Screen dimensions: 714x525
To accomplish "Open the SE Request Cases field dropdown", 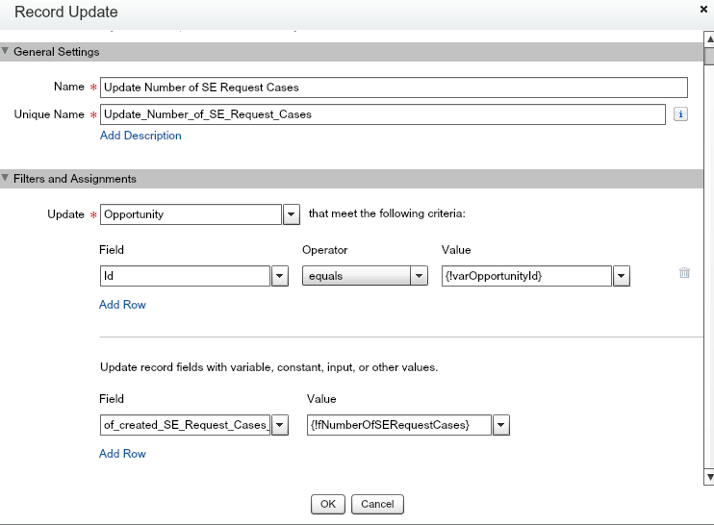I will [x=280, y=425].
